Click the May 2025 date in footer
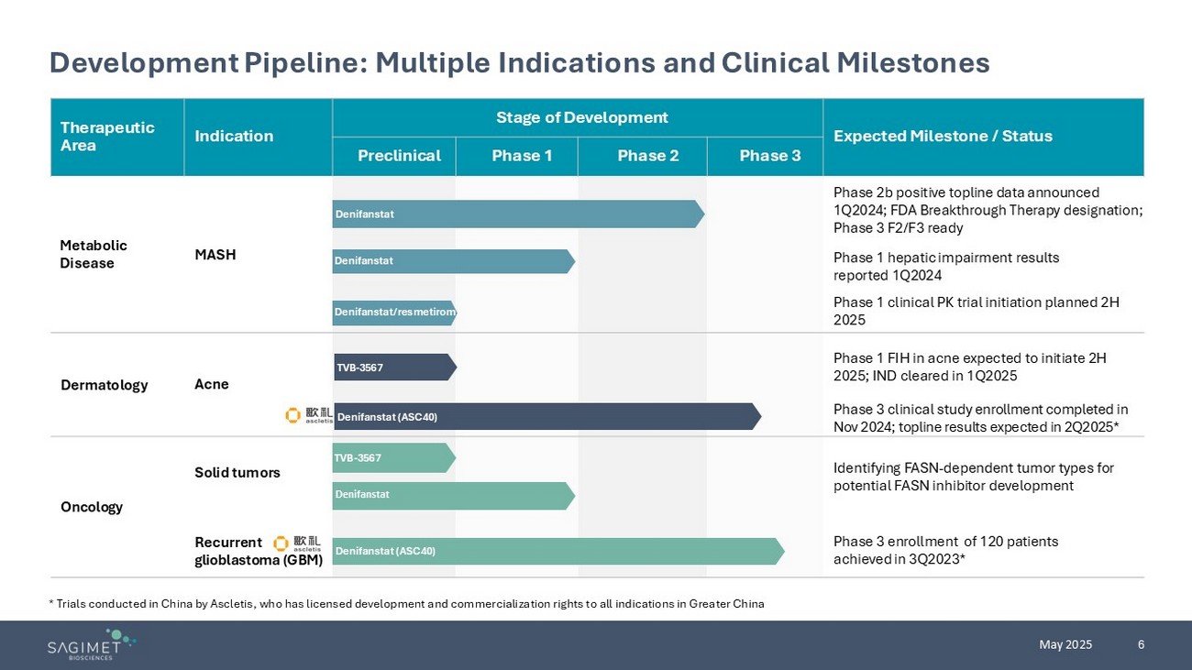Image resolution: width=1192 pixels, height=670 pixels. click(x=1065, y=644)
